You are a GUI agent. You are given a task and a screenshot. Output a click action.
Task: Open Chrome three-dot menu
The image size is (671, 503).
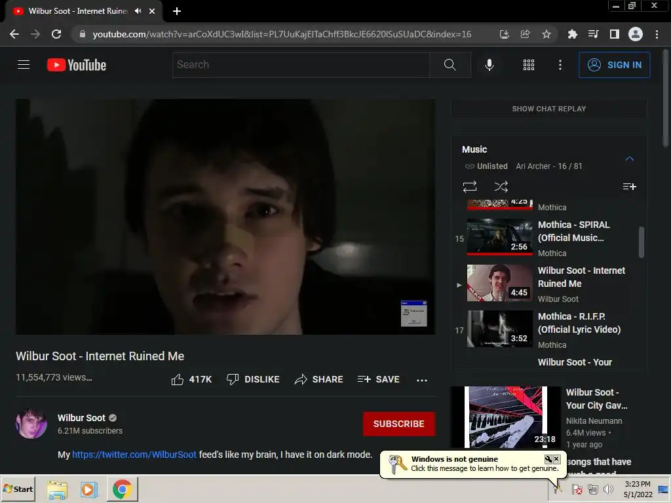657,34
